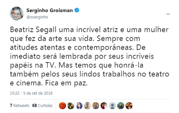Expand the tweet options chevron menu
Viewport: 179px width, 113px height.
168,14
